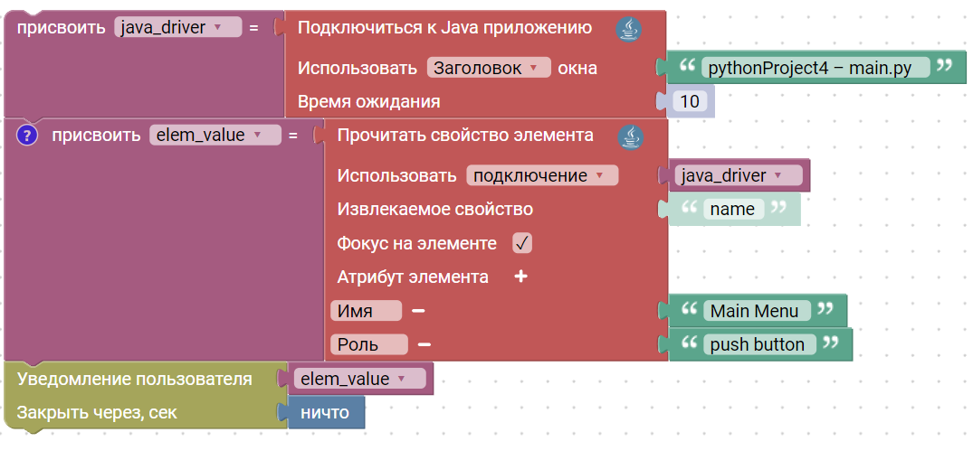Add element attribute with the plus icon

pyautogui.click(x=521, y=277)
